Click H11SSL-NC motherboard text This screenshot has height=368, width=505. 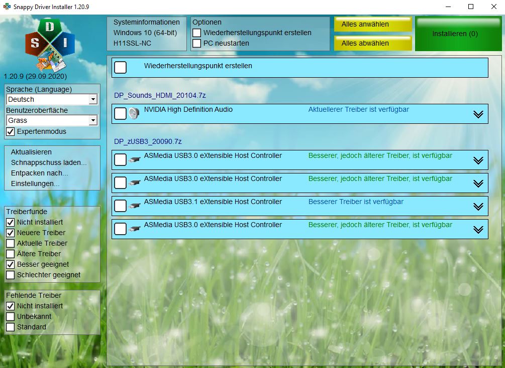coord(132,43)
